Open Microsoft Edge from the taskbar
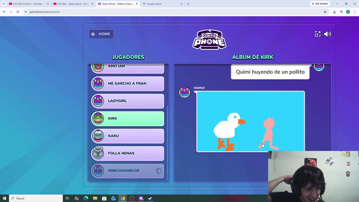Screen dimensions: 359x202 (86, 198)
